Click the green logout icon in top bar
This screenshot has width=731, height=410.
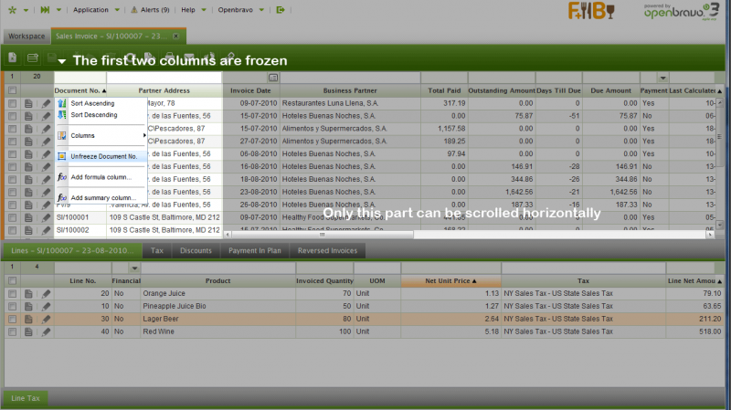(x=281, y=9)
